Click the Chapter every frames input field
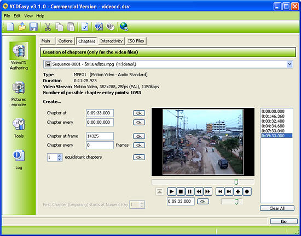 coord(100,145)
